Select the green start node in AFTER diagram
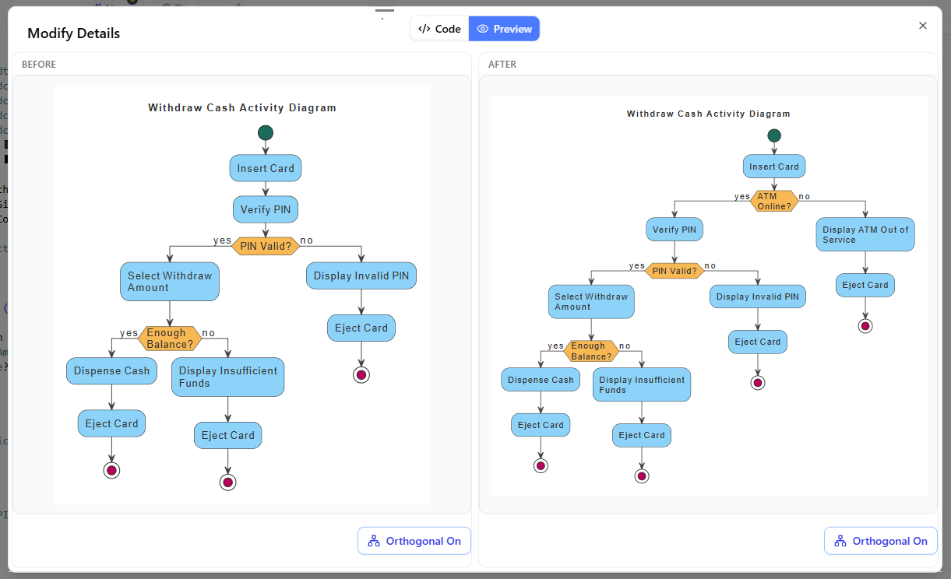 [x=774, y=135]
